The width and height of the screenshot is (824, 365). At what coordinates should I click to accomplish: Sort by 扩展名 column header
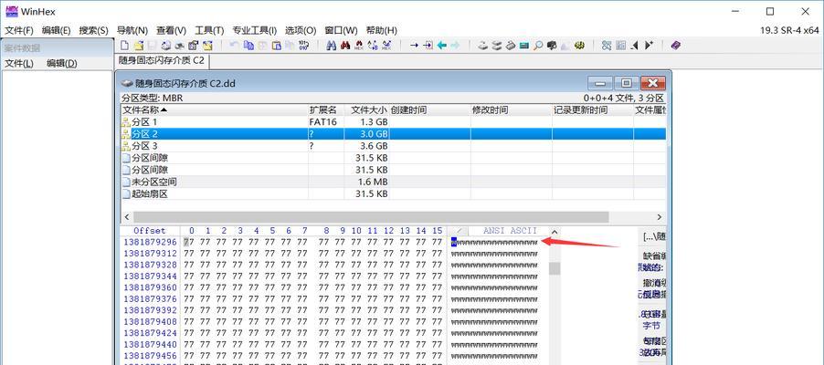pyautogui.click(x=326, y=110)
